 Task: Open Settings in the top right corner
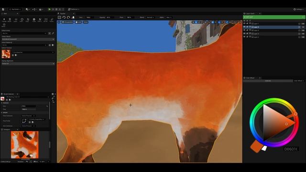(298, 9)
